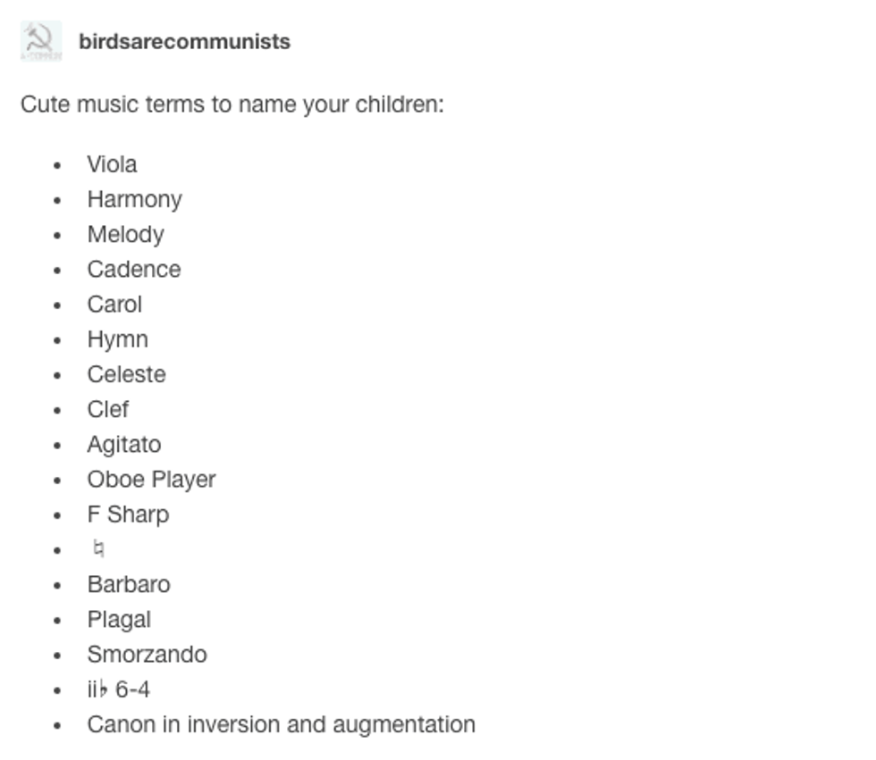Click the "F Sharp" entry
The height and width of the screenshot is (760, 876).
(x=128, y=514)
